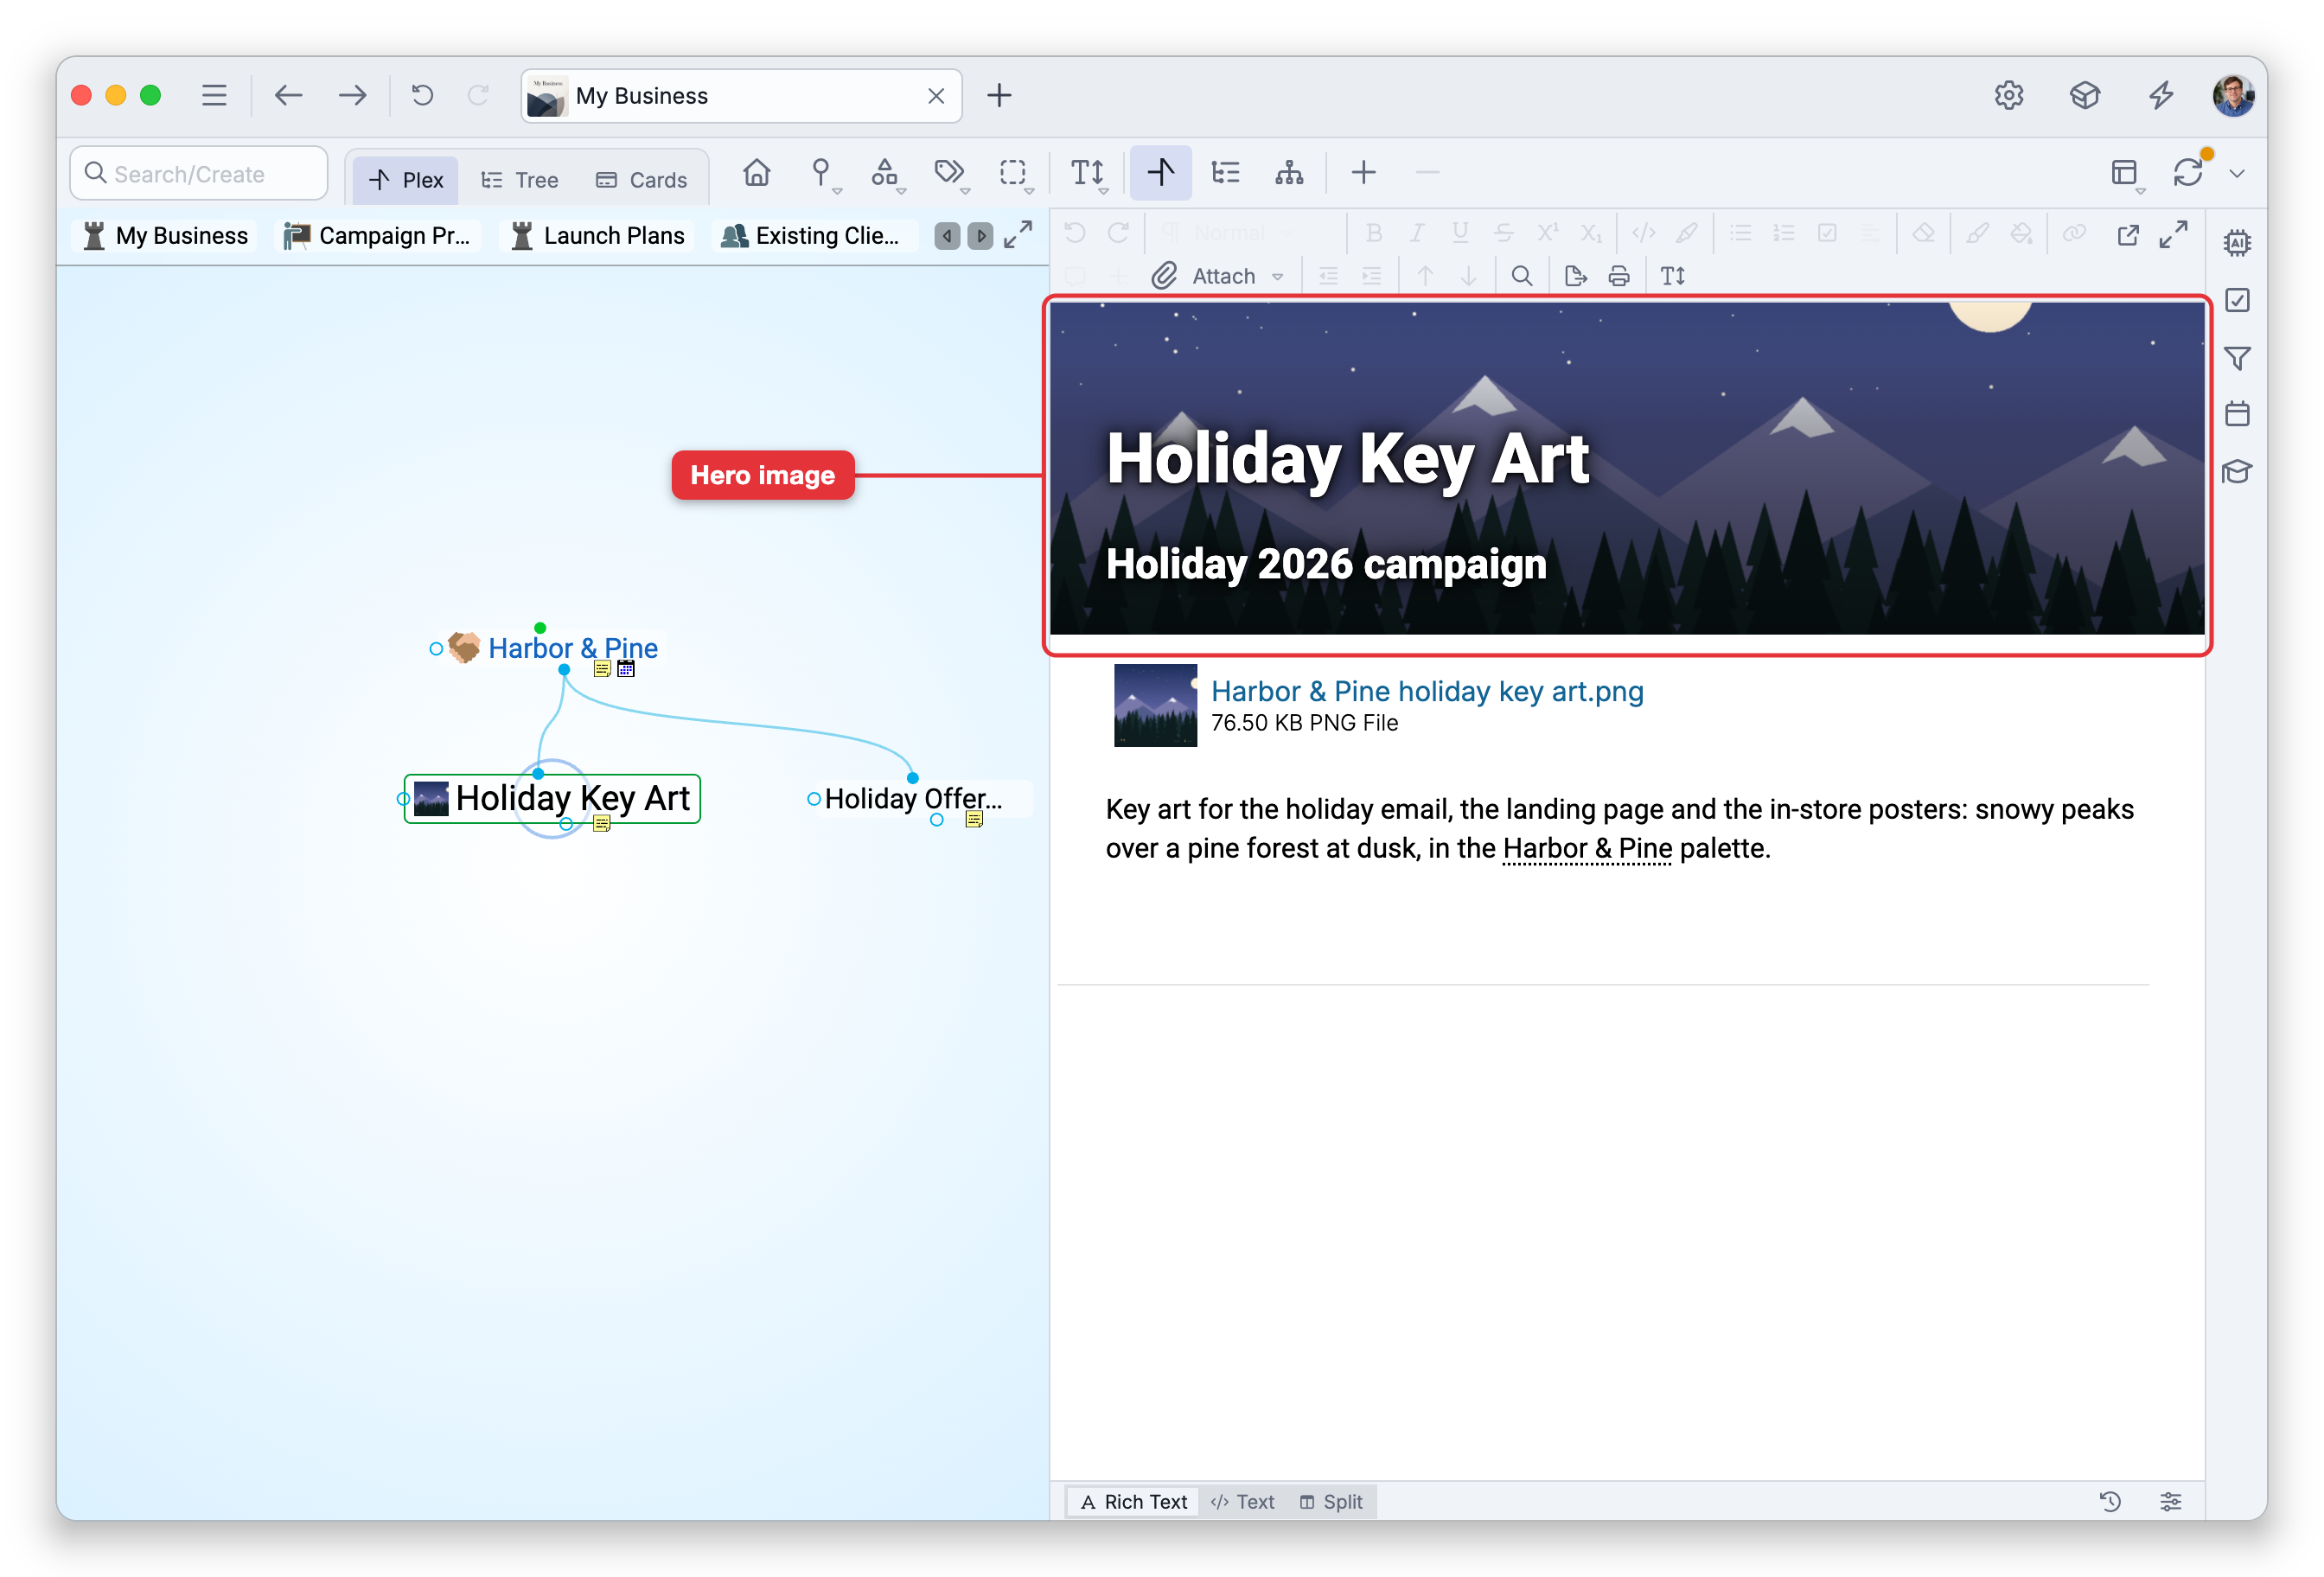The height and width of the screenshot is (1577, 2324).
Task: Export the note
Action: (x=1575, y=276)
